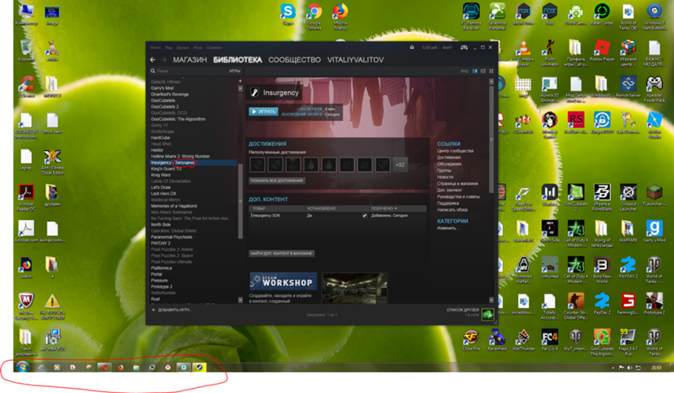Screen dimensions: 674x393
Task: Open Recycle Bin on desktop
Action: pos(26,51)
